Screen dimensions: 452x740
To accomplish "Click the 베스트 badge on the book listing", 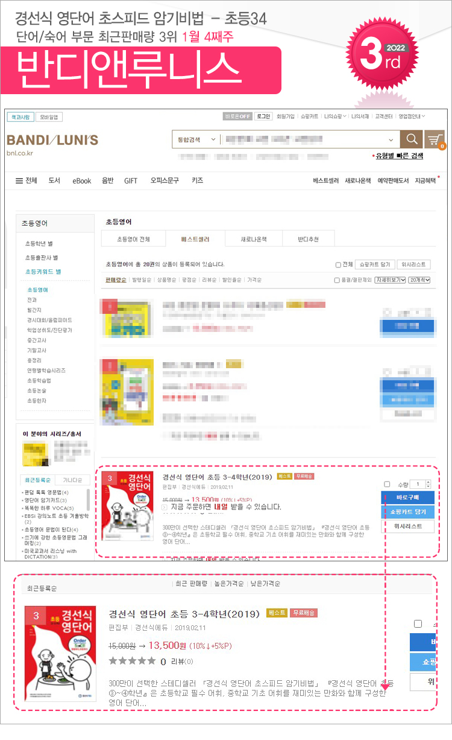I will [284, 476].
